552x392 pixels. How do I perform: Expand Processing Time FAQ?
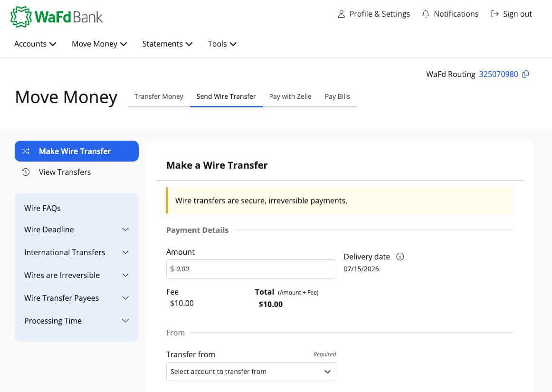[x=77, y=321]
